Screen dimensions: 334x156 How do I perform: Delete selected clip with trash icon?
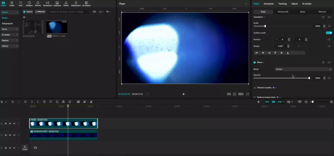44,102
